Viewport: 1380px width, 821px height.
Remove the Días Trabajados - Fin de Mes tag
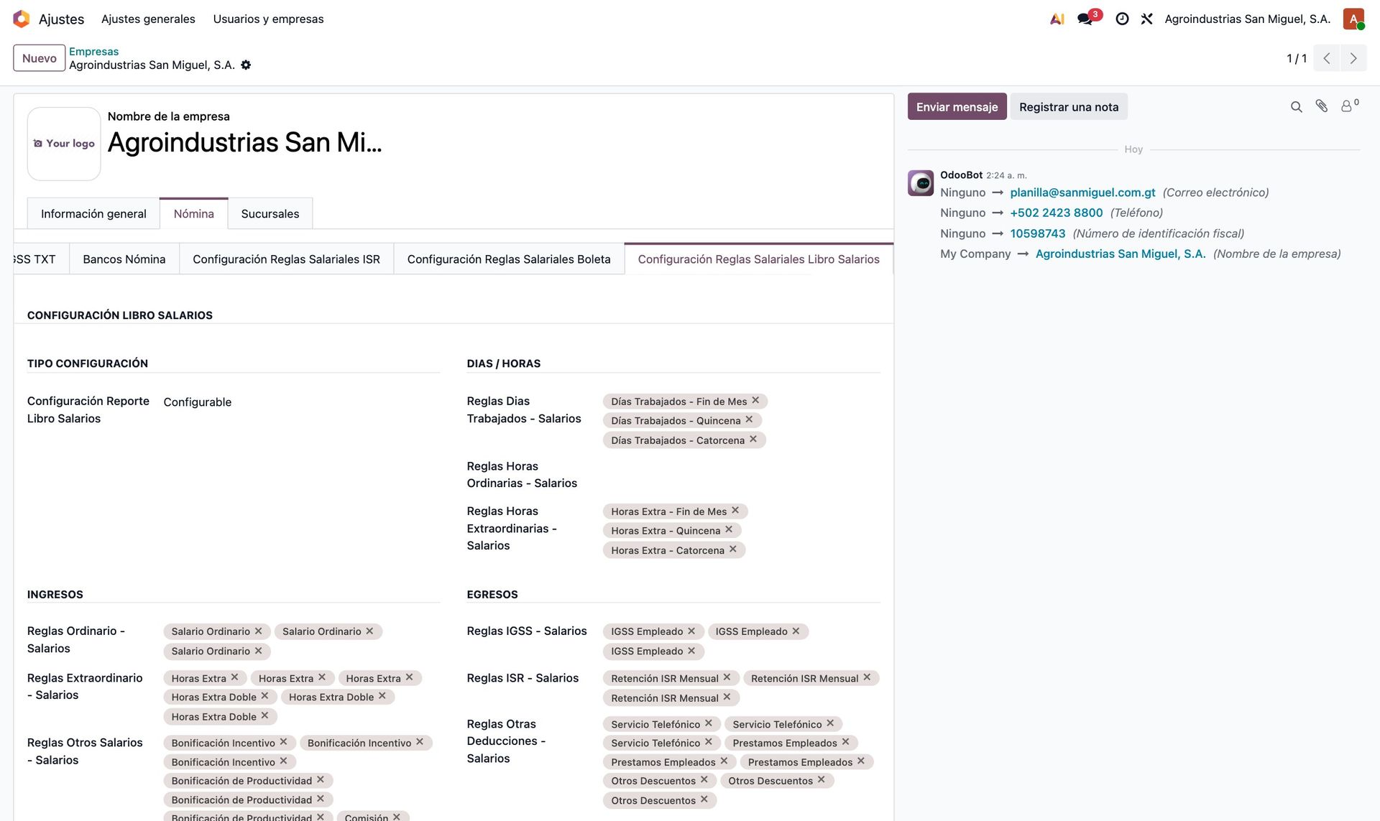755,400
